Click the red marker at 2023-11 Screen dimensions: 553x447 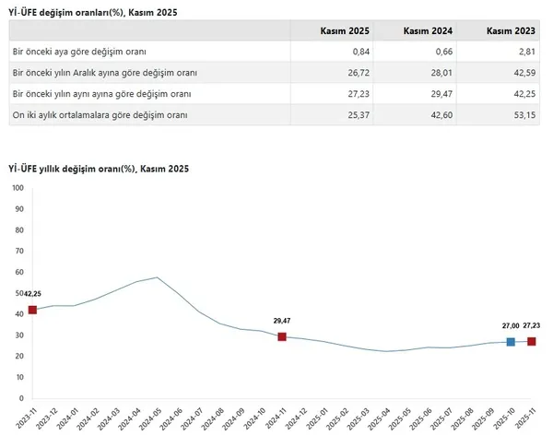(x=33, y=310)
